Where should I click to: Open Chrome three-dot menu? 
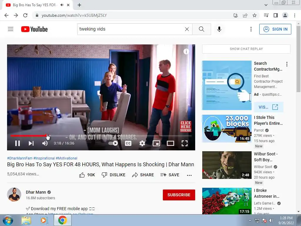(x=295, y=15)
